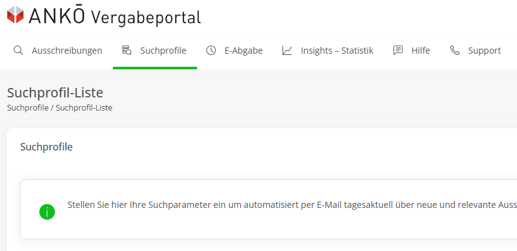Click the ANKÖ Vergabeportal title text
The image size is (517, 251).
115,16
